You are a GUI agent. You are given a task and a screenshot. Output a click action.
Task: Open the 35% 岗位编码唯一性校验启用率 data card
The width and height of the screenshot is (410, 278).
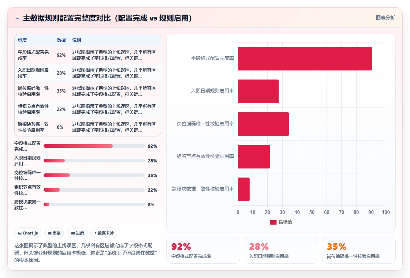[x=358, y=250]
